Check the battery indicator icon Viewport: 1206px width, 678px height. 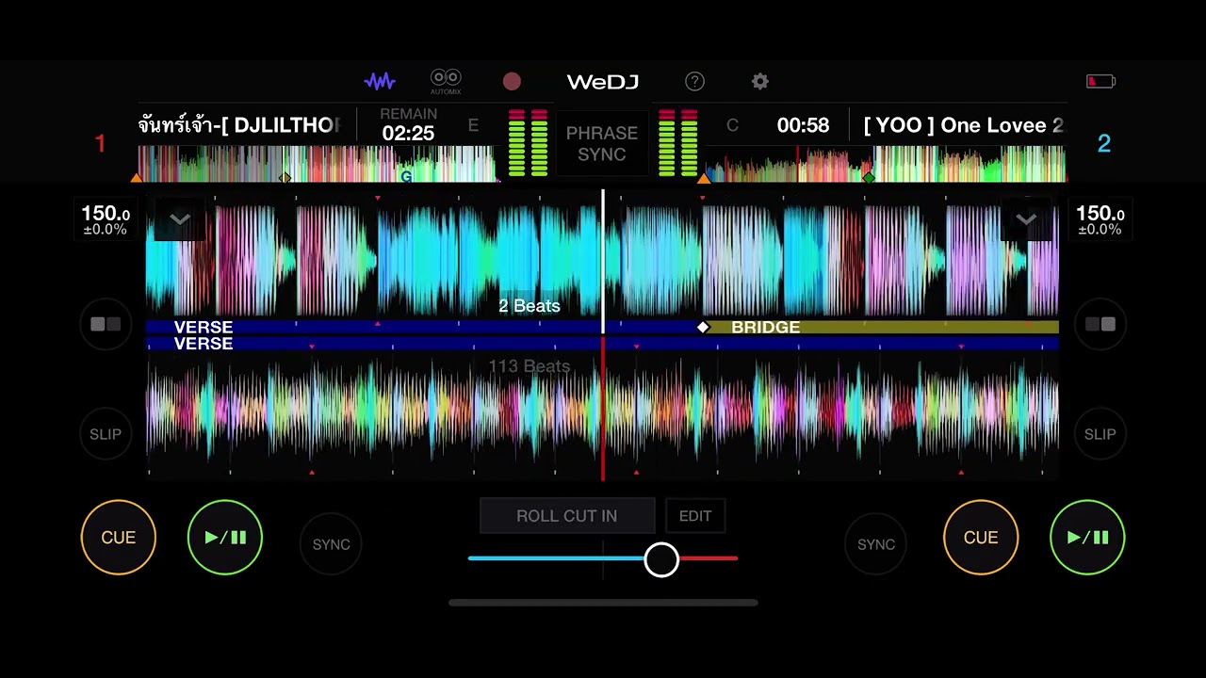(x=1100, y=82)
